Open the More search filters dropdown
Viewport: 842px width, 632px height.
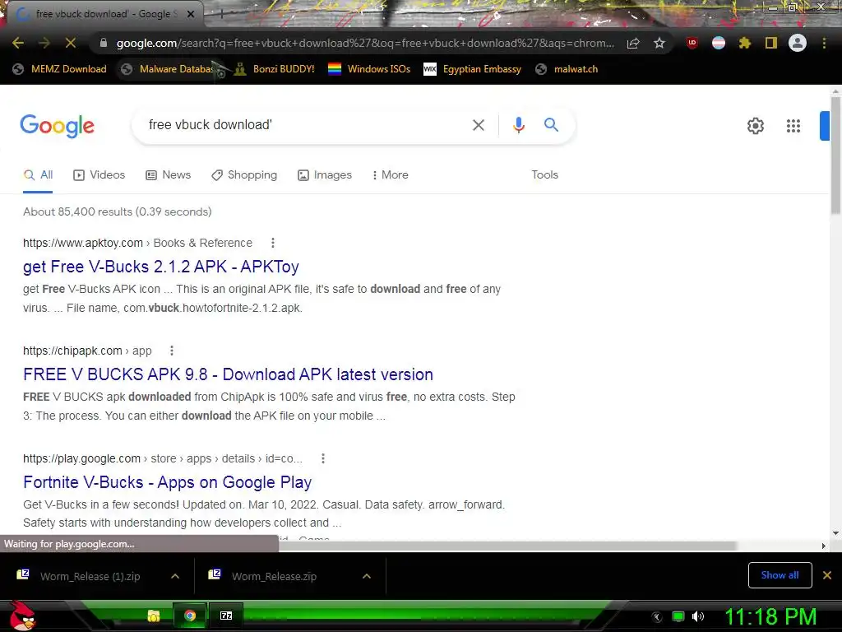pos(391,175)
